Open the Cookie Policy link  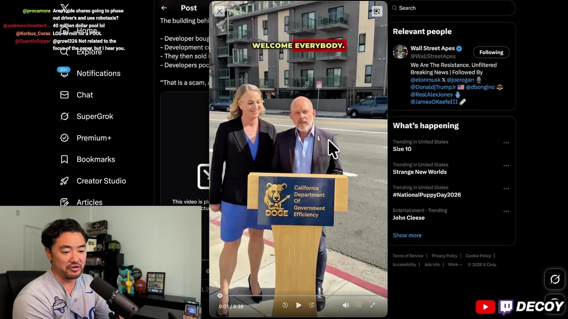(x=478, y=256)
